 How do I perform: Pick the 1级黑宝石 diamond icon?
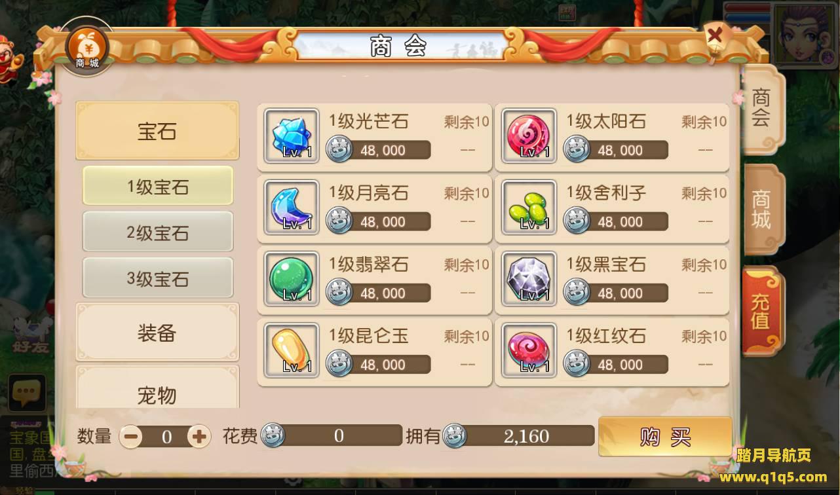tap(529, 279)
